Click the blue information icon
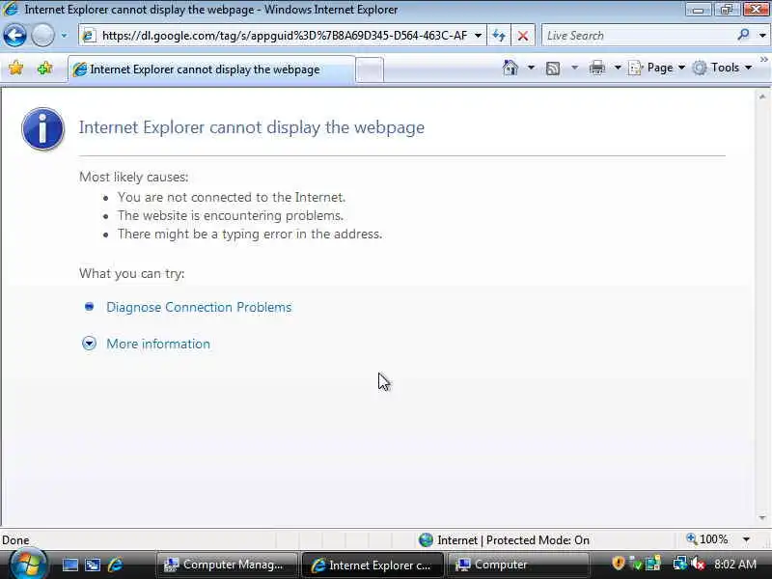 pyautogui.click(x=42, y=128)
